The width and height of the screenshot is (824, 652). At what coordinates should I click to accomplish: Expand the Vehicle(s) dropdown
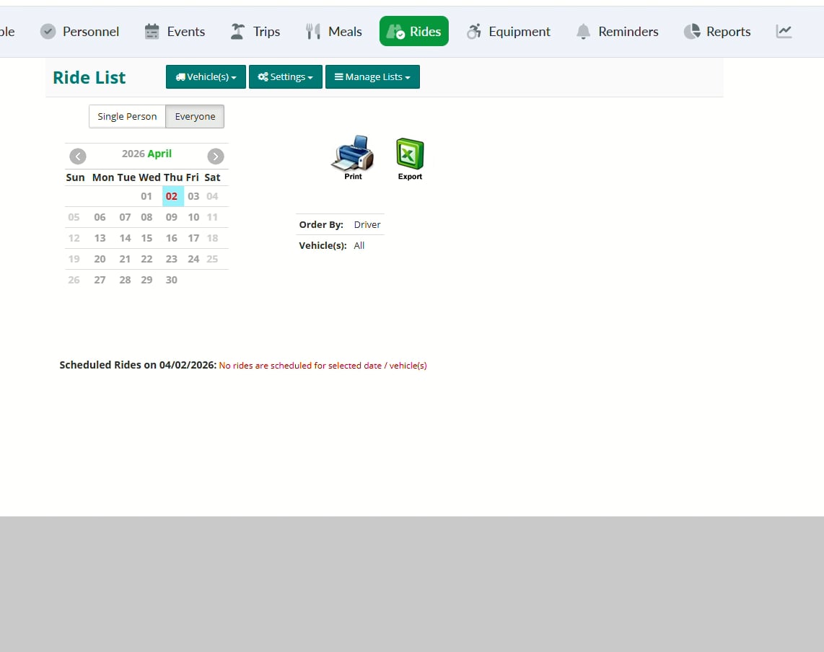(x=206, y=76)
